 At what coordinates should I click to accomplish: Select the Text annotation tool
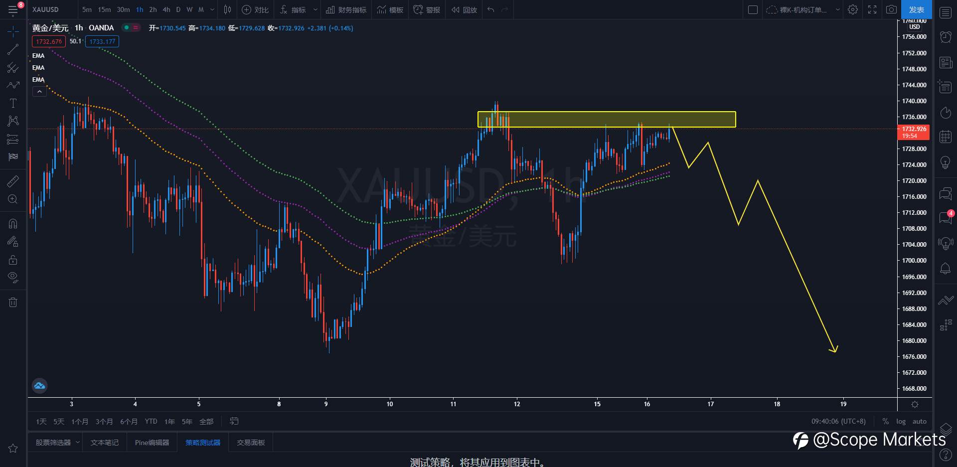13,103
